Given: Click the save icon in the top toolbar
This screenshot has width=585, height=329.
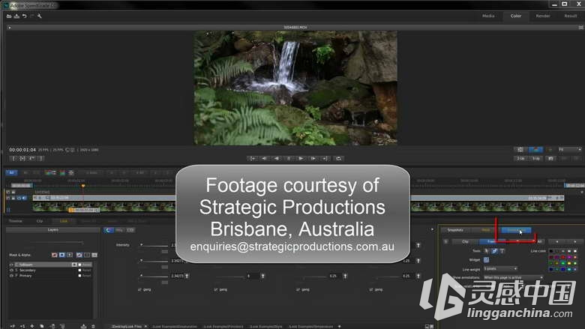Looking at the screenshot, I should [16, 16].
